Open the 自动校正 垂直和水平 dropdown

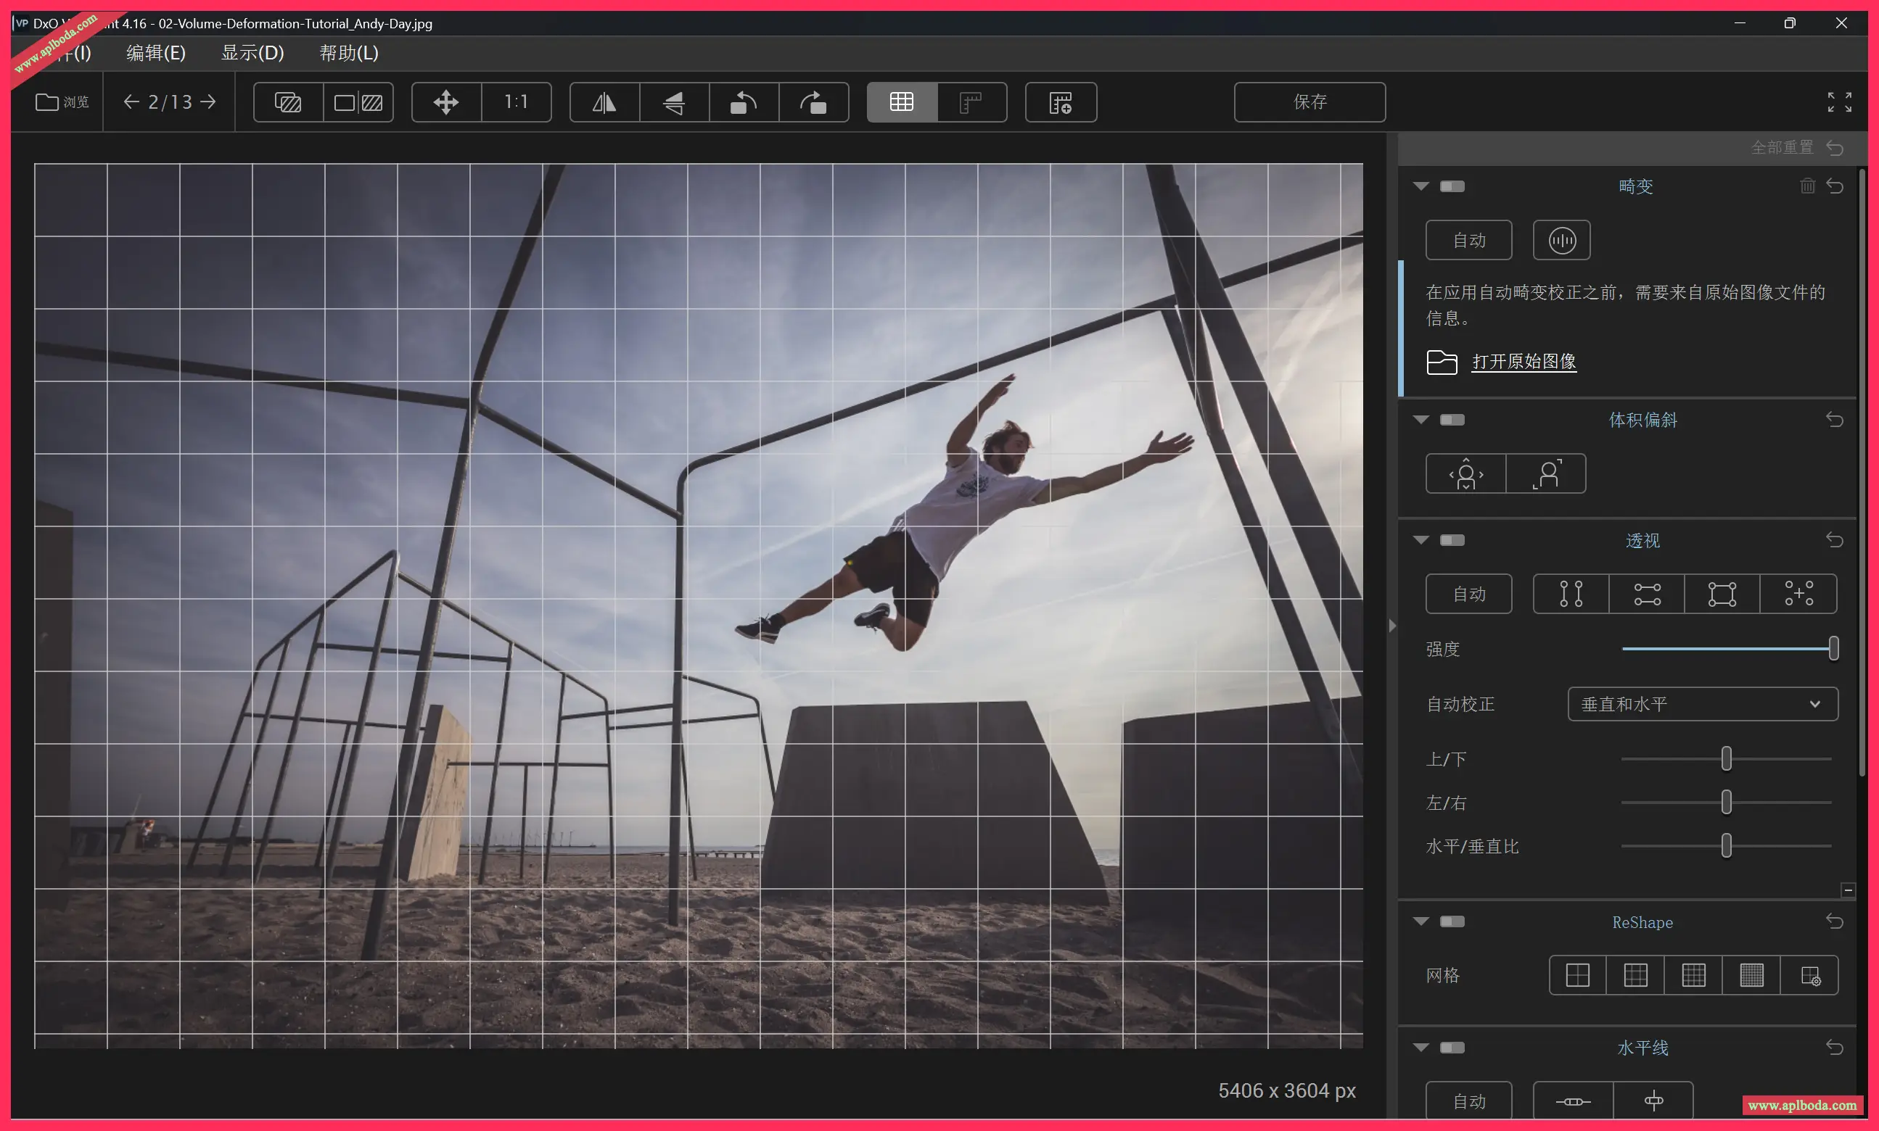(x=1702, y=704)
